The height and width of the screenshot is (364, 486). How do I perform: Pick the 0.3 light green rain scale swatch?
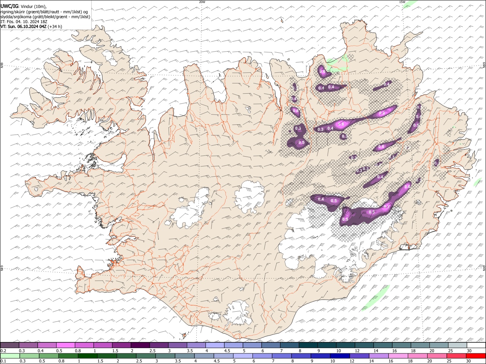point(29,356)
